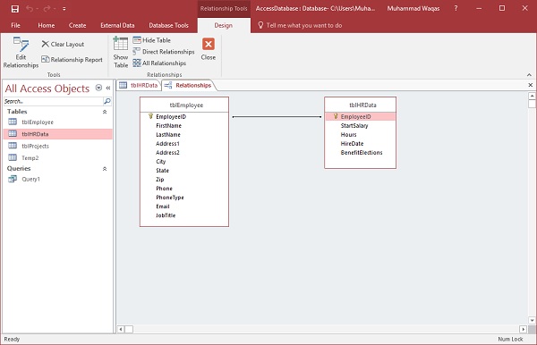The width and height of the screenshot is (537, 345).
Task: Show All Relationships
Action: [x=159, y=63]
